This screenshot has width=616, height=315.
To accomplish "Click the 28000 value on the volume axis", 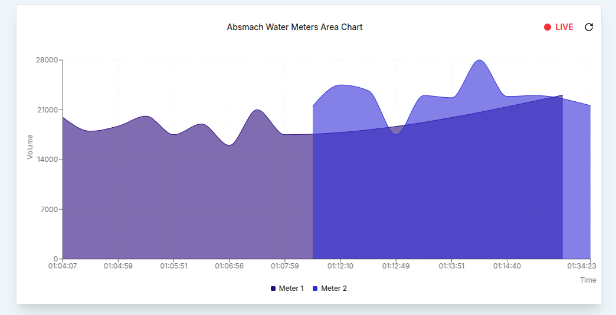I will (x=47, y=60).
